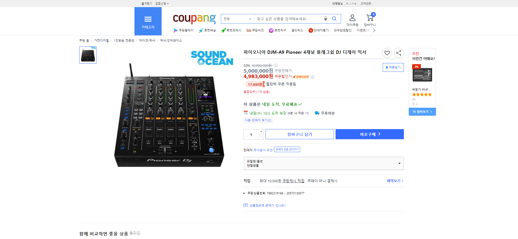518x239 pixels.
Task: Go to 1인방송 전문관 breadcrumb
Action: tap(124, 41)
